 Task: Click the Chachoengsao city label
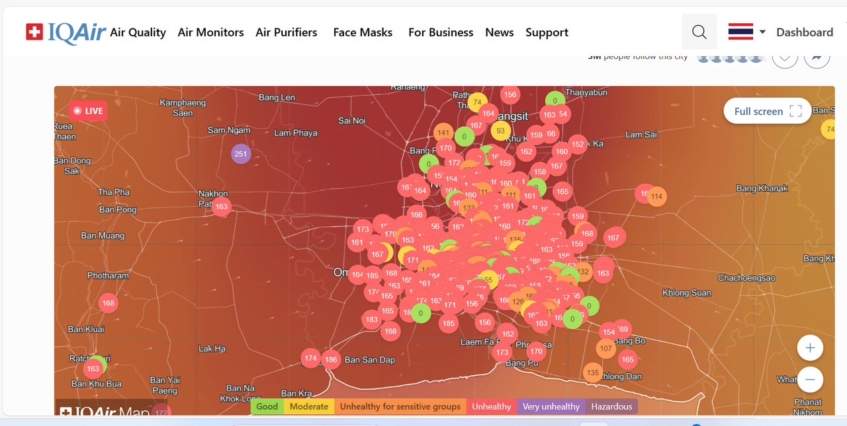(x=746, y=278)
